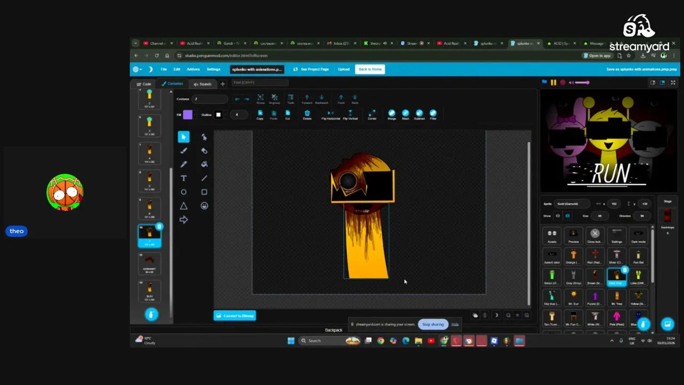Select the Fill bucket tool
Screen dimensions: 684x385
pos(204,164)
